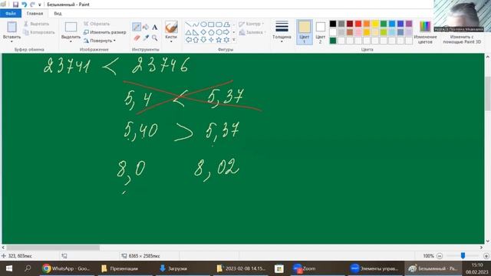This screenshot has width=491, height=276.
Task: Select the Color picker eyedropper tool
Action: click(146, 38)
